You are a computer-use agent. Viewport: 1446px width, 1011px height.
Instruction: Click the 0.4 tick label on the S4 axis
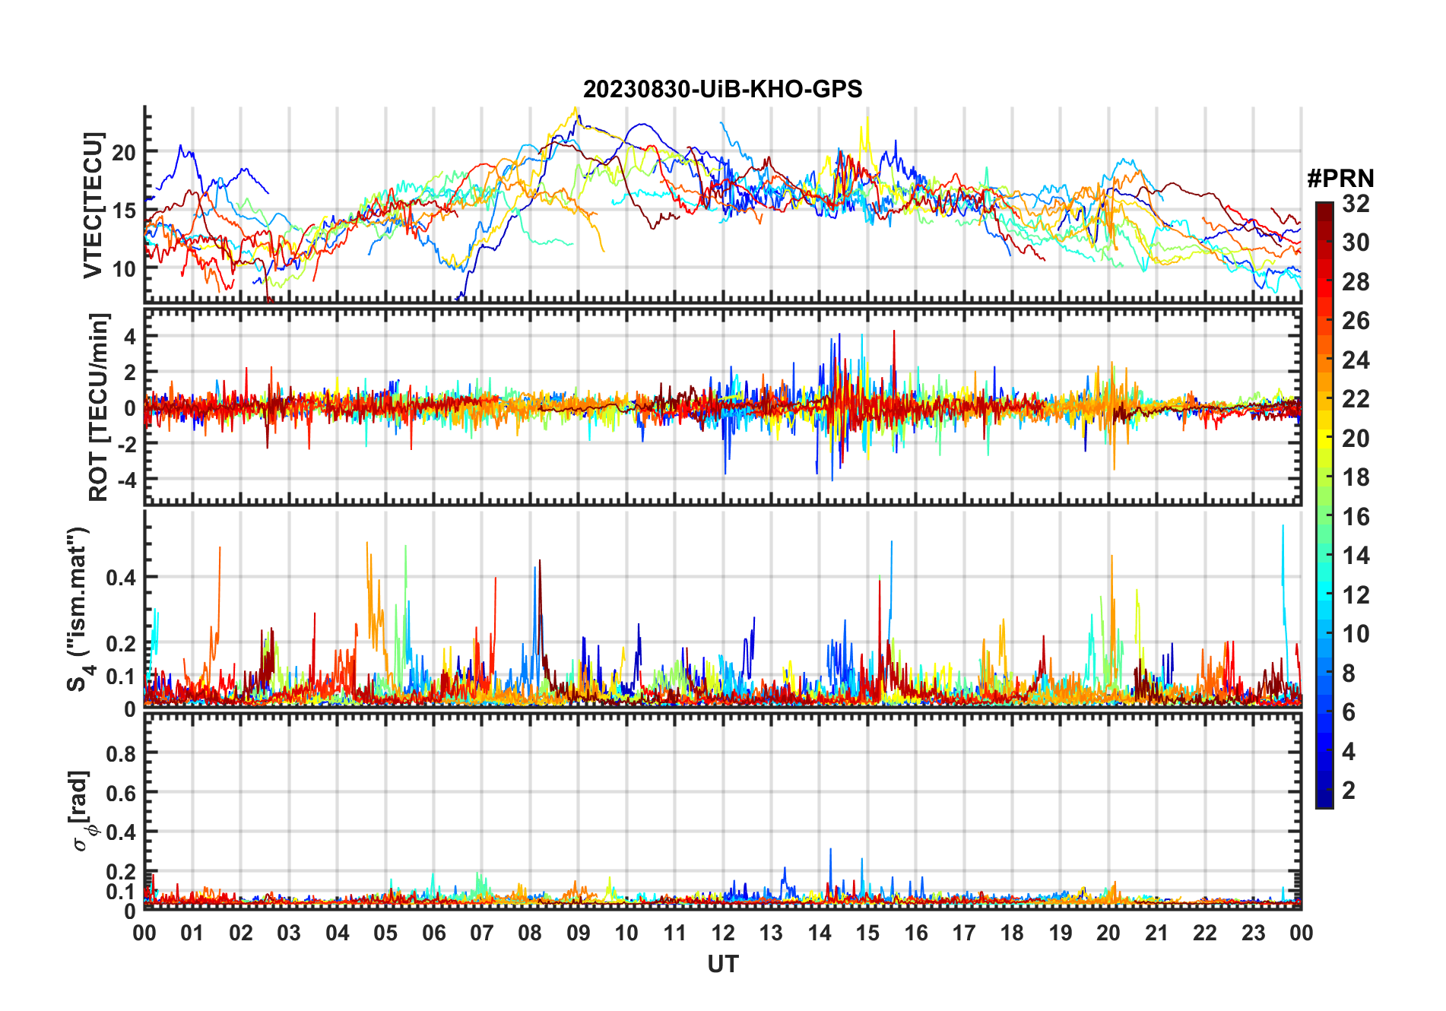pos(120,578)
